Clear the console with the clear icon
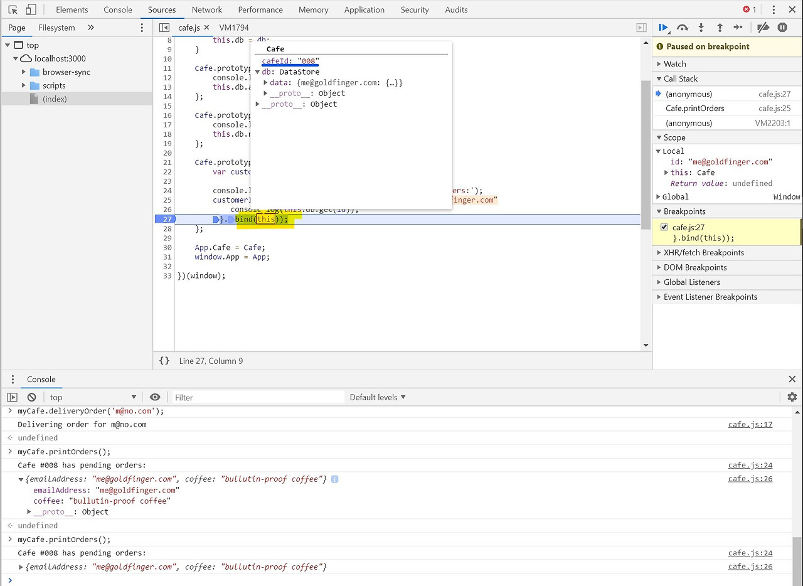 31,397
